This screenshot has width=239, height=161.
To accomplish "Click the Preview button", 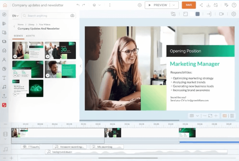I will tap(158, 5).
